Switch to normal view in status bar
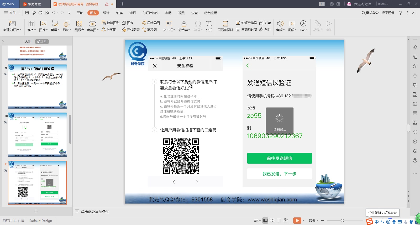Screen dimensions: 420x225 265,221
